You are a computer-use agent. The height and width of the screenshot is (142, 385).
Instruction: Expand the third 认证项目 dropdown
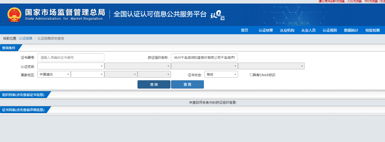(204, 66)
